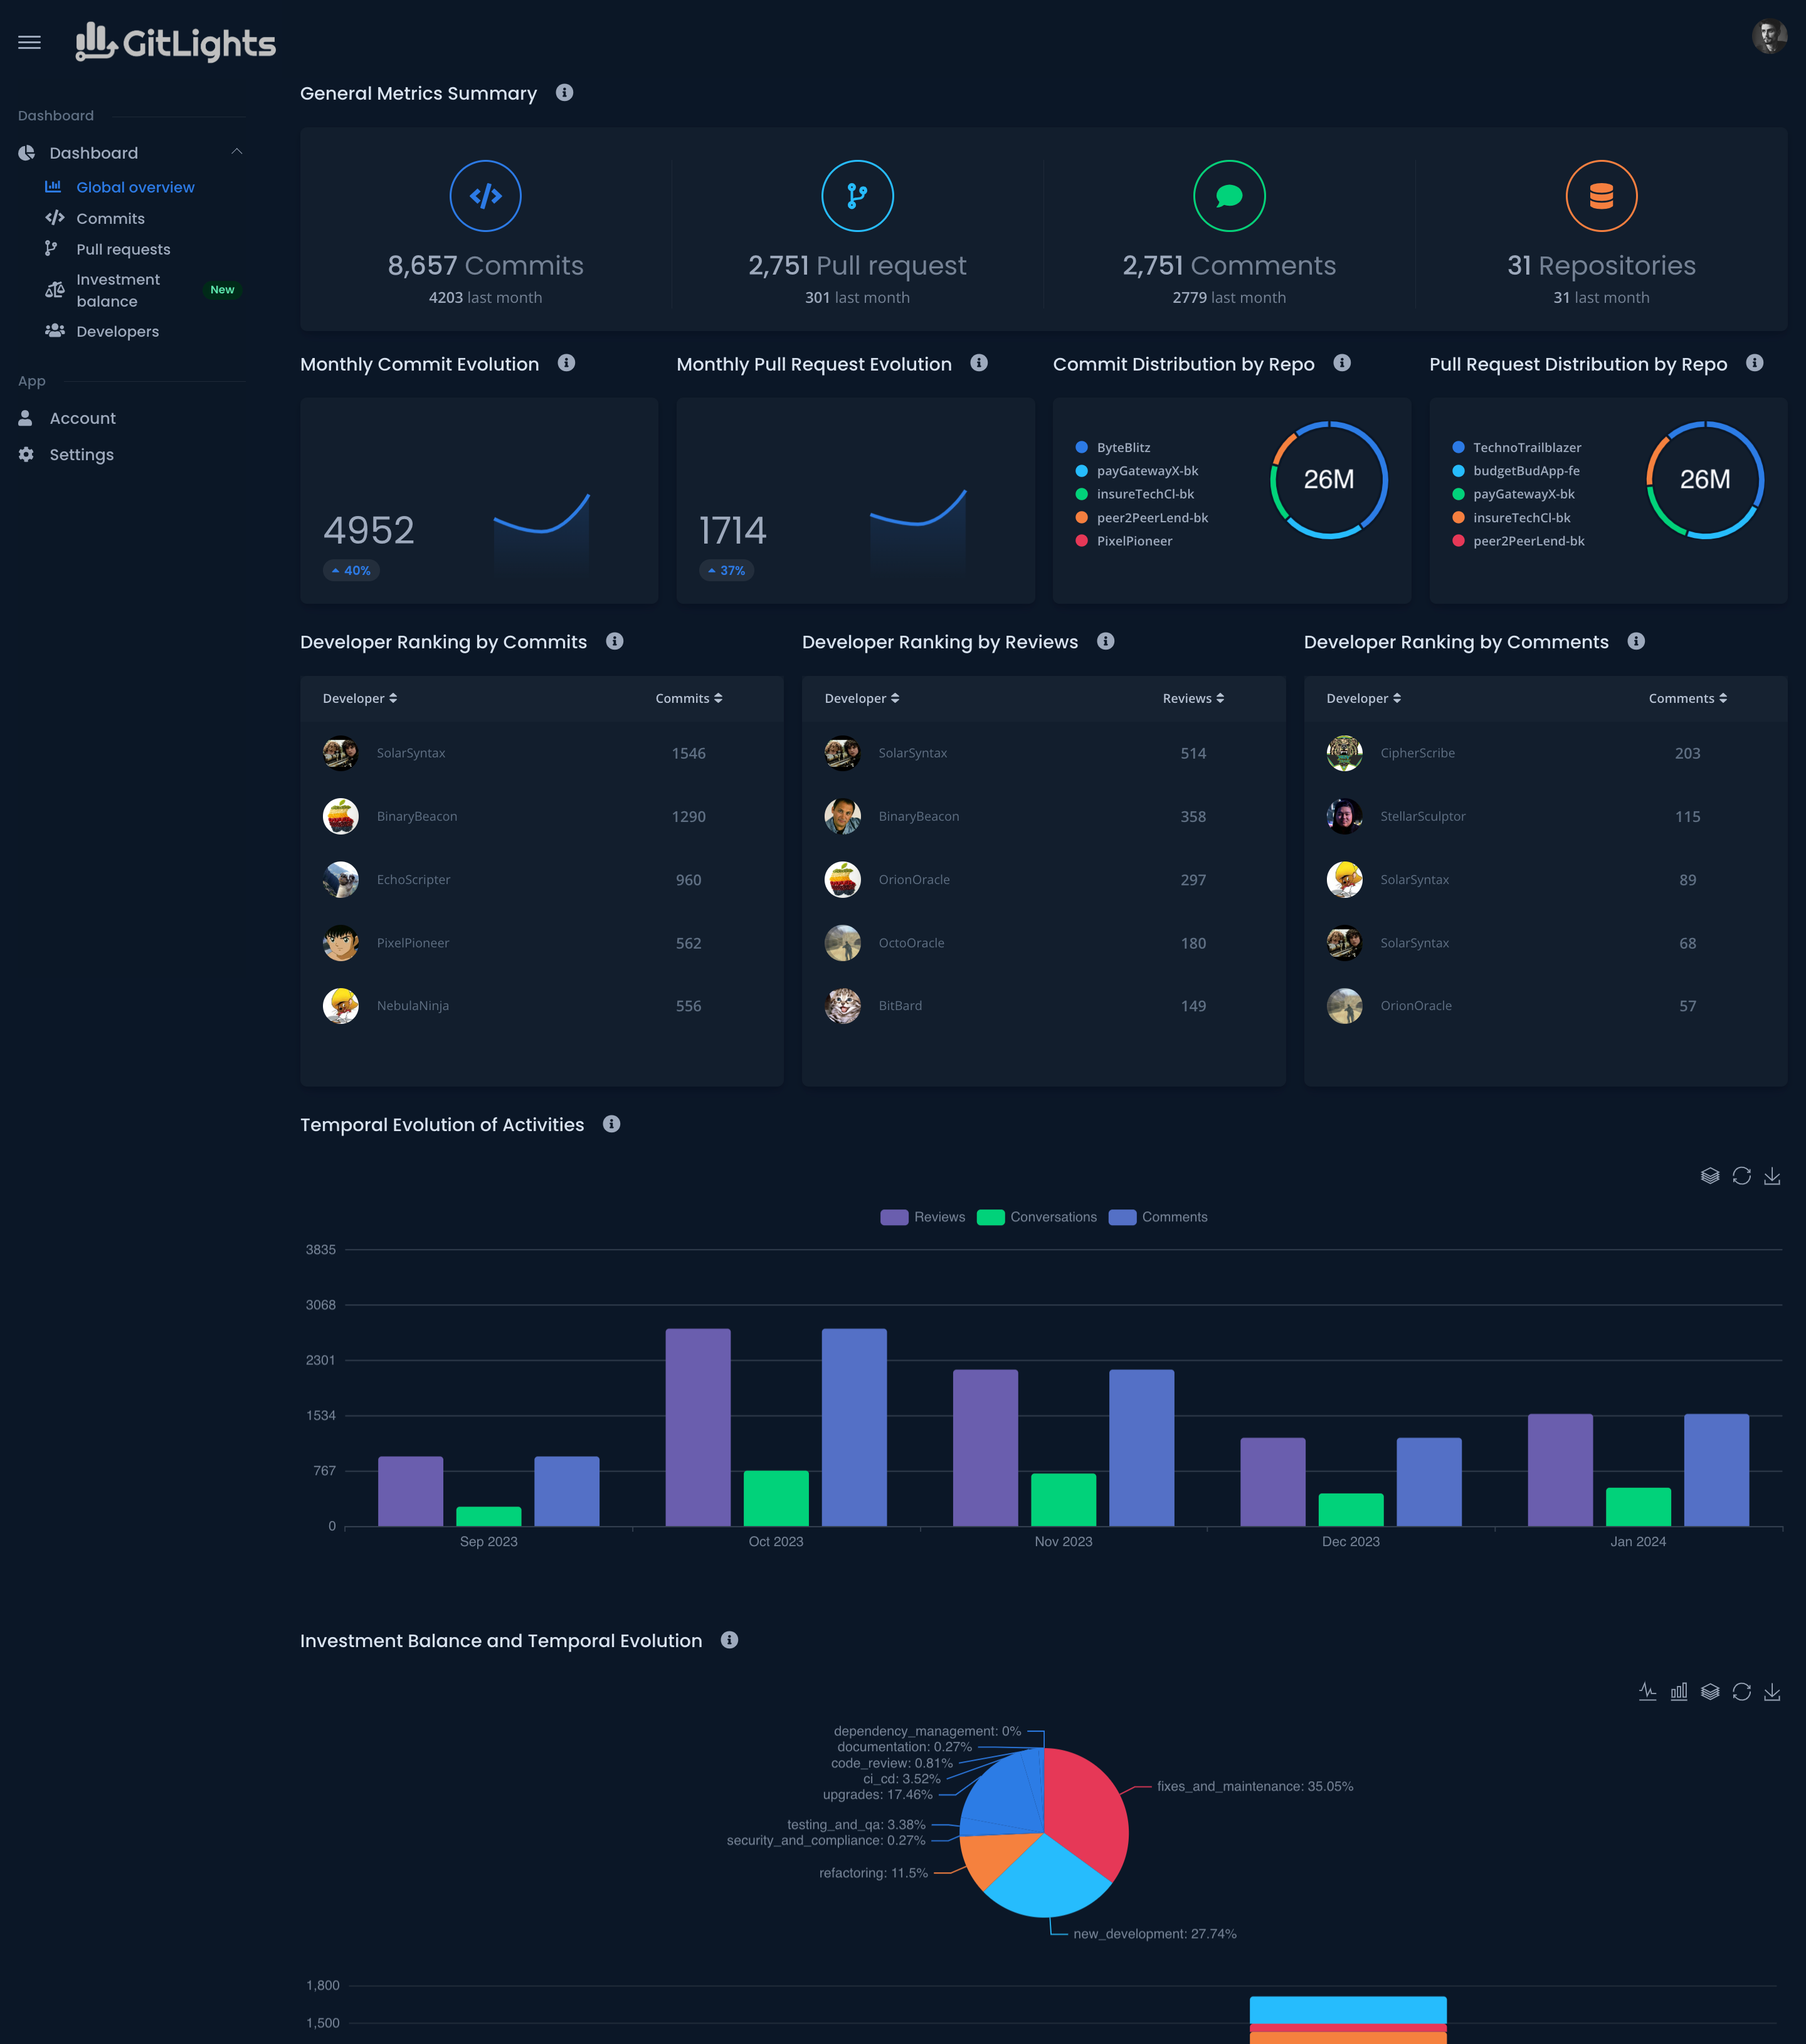The image size is (1806, 2044).
Task: Sort reviews ranking by Reviews column
Action: click(1192, 698)
